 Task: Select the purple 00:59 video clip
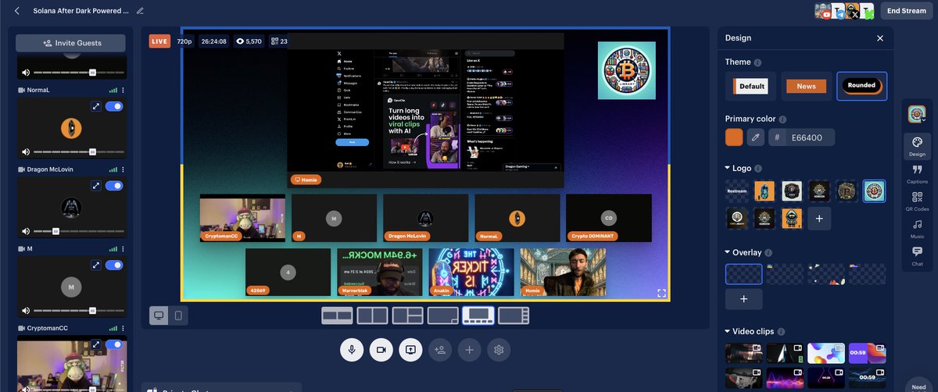point(867,353)
